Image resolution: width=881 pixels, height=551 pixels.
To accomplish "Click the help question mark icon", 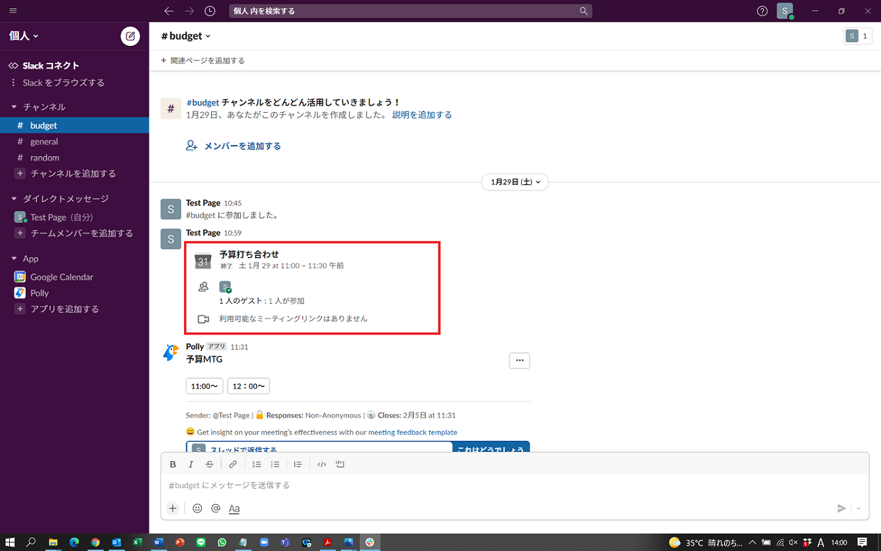I will 762,11.
